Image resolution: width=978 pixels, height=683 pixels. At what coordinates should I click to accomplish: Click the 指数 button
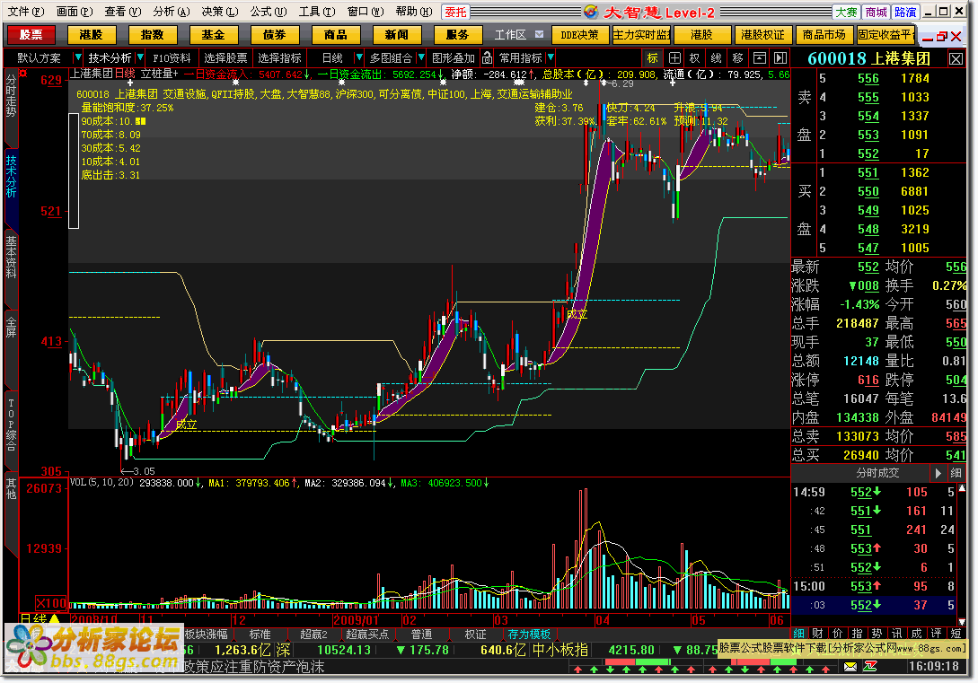point(152,35)
